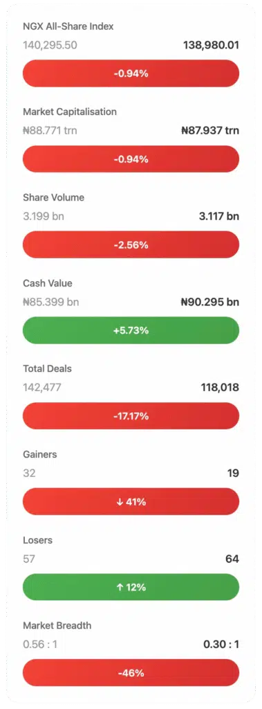Click the Losers up arrow 12% bar
This screenshot has width=262, height=709.
click(131, 587)
